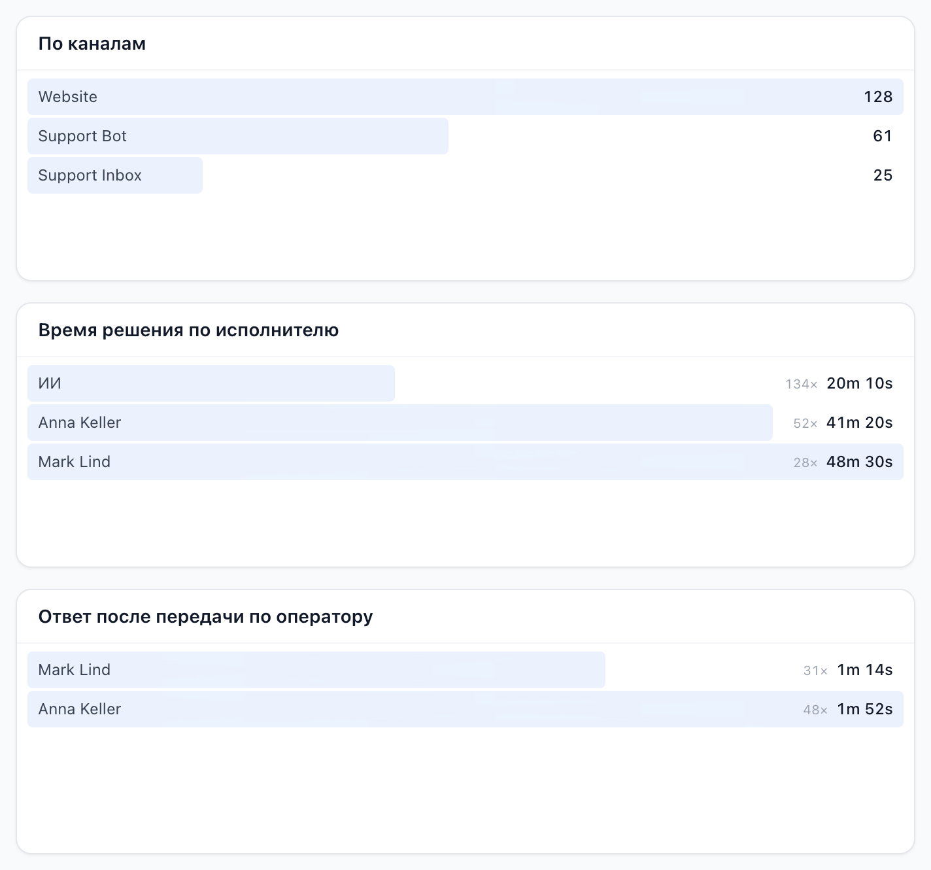This screenshot has height=870, width=931.
Task: Click the 25 count next to Support Inbox
Action: (x=883, y=175)
